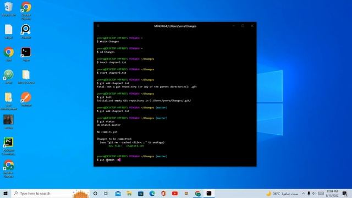Open File Explorer from taskbar

point(129,193)
